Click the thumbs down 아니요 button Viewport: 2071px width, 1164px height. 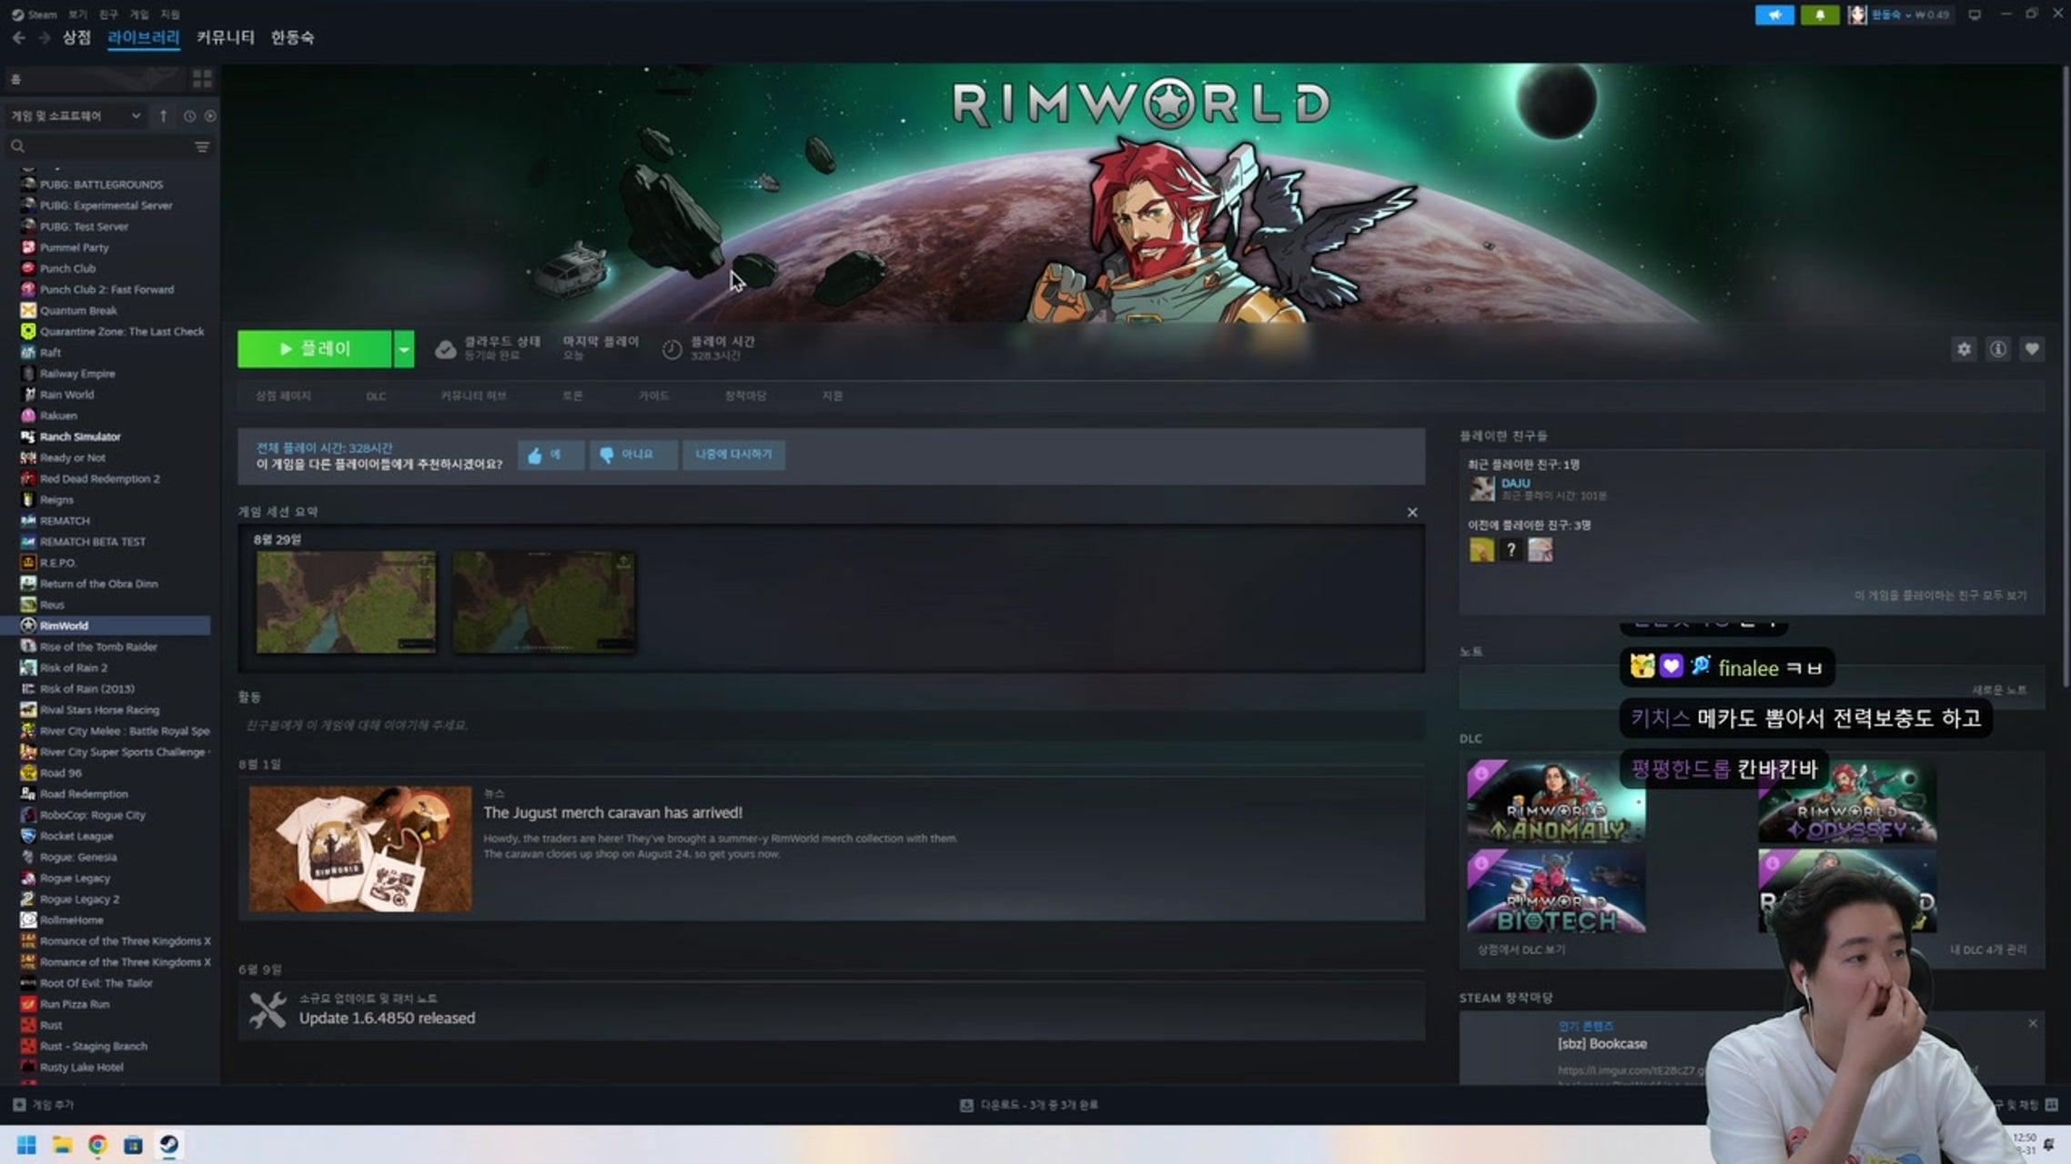633,455
